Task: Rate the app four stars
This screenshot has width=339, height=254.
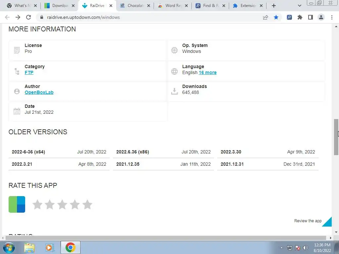Action: pyautogui.click(x=75, y=204)
